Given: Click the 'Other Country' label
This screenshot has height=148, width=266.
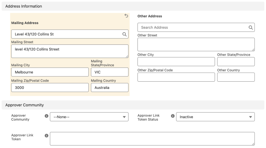Looking at the screenshot, I should click(x=229, y=70).
